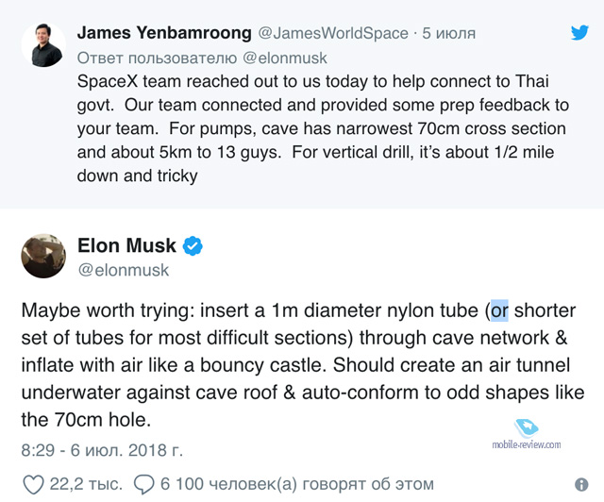Screen dimensions: 604x502
Task: Click the @JamesWorldSpace handle
Action: (333, 33)
